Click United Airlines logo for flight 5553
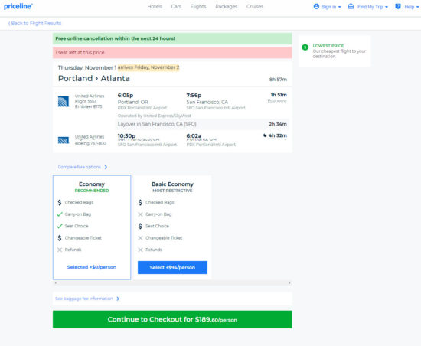421x346 pixels. [64, 102]
